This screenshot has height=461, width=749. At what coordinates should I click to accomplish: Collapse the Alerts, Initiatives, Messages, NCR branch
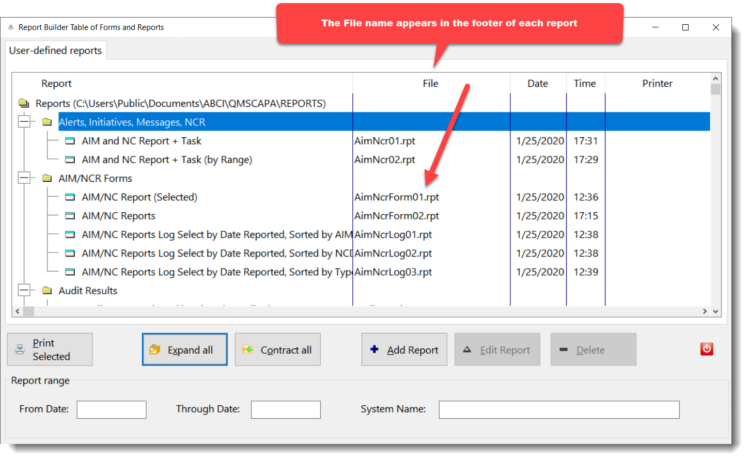pos(24,121)
